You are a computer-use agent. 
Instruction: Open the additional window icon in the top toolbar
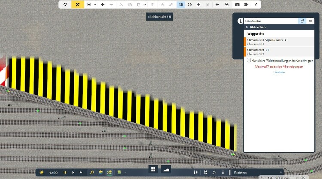click(x=227, y=5)
